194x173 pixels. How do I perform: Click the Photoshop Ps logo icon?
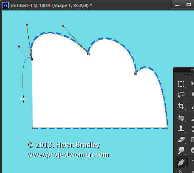5,5
